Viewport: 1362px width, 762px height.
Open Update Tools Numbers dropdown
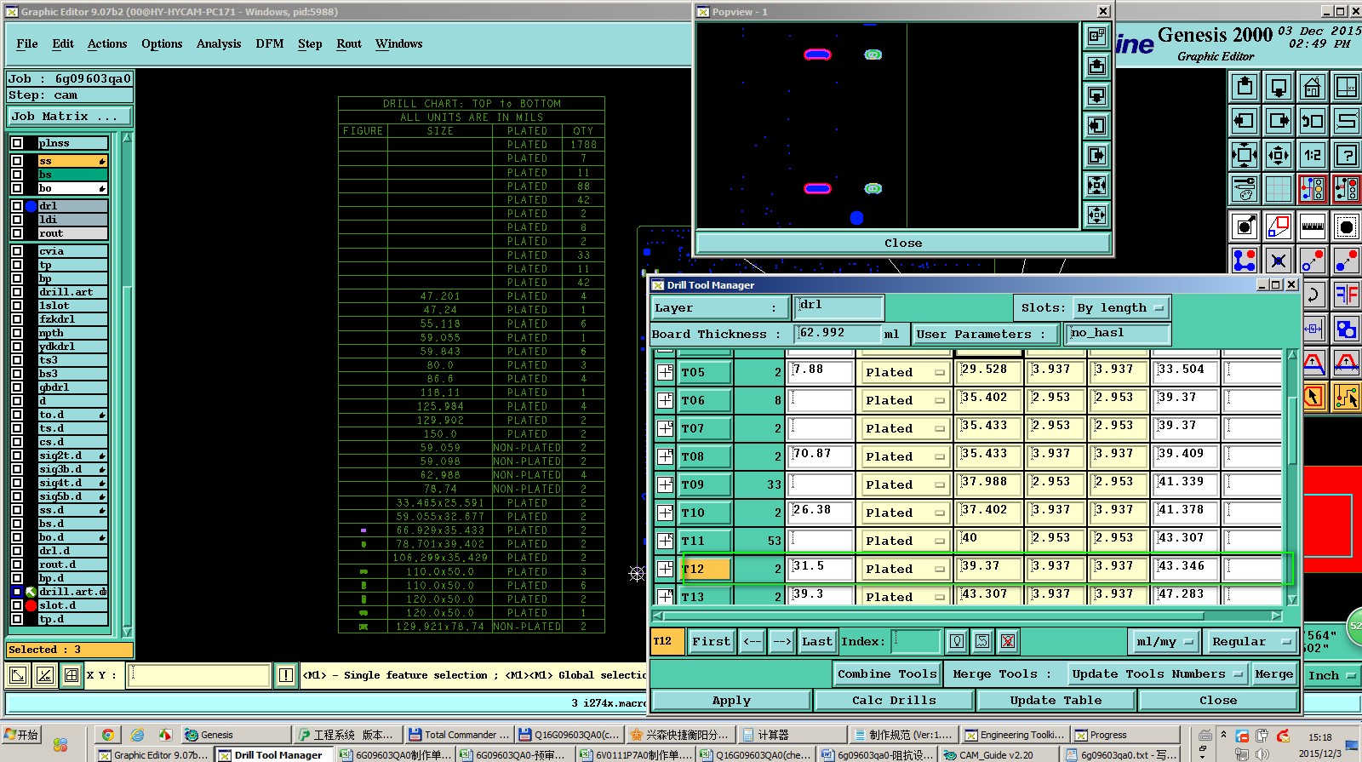1156,674
